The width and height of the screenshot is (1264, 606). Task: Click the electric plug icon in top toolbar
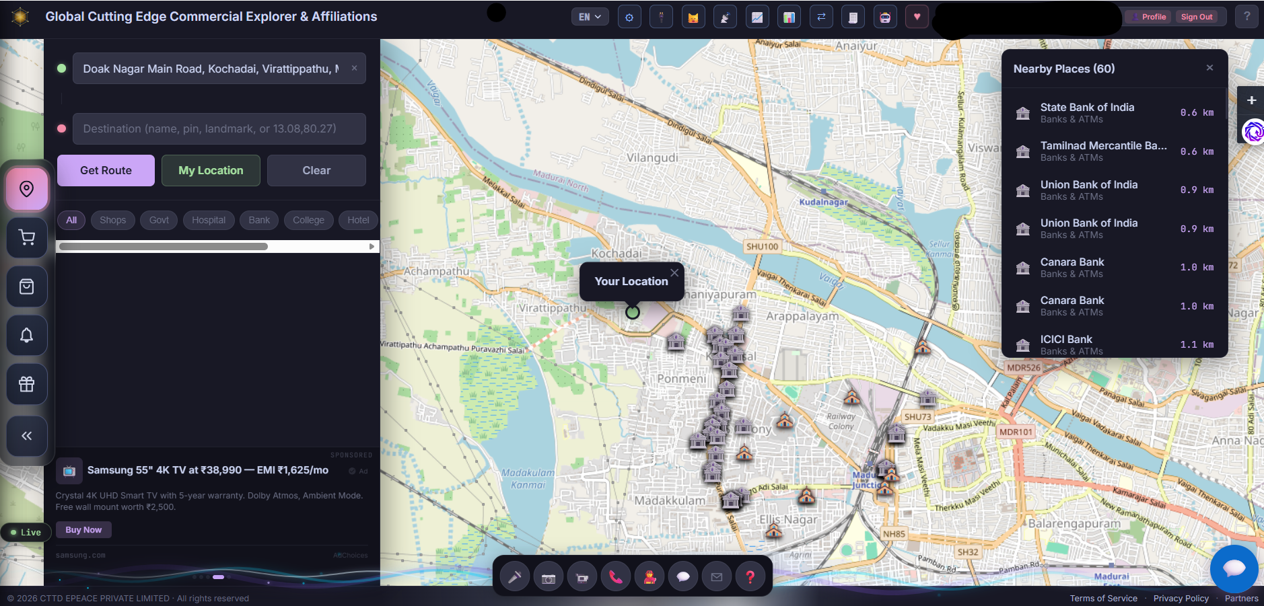[x=661, y=17]
